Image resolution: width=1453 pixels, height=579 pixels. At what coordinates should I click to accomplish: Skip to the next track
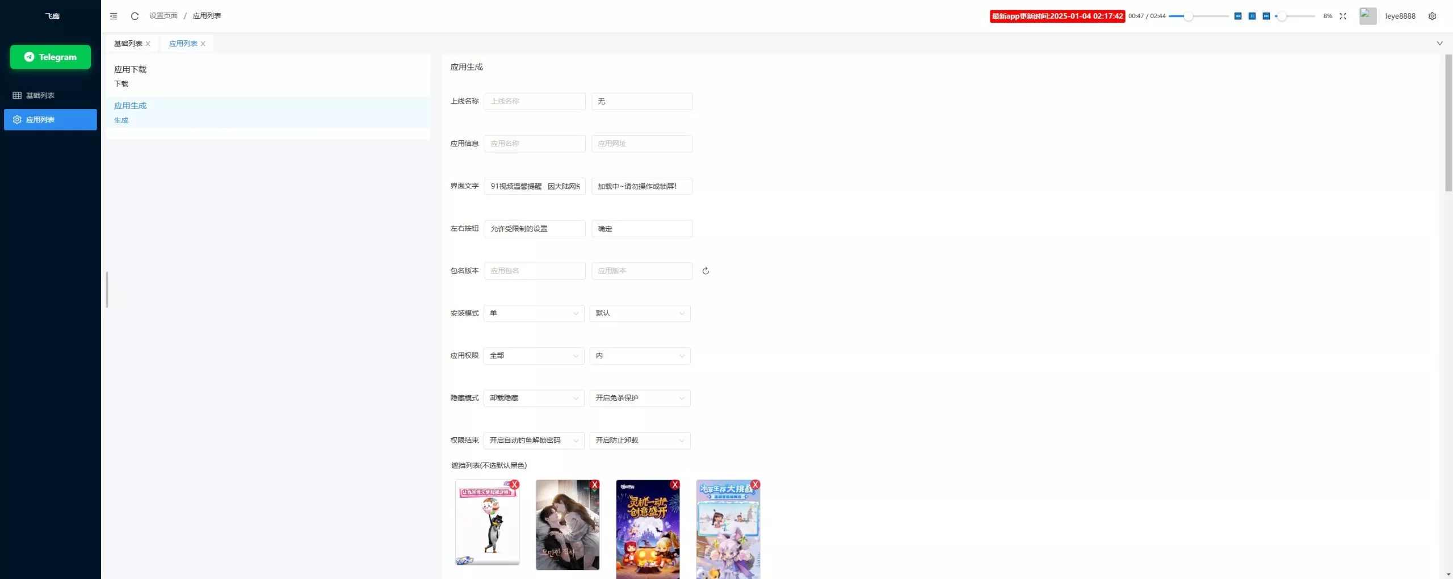click(1266, 16)
